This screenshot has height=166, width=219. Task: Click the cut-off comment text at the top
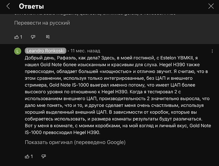point(95,14)
